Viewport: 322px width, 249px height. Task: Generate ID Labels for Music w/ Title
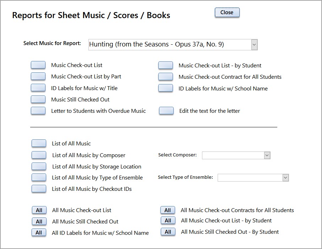coord(38,88)
